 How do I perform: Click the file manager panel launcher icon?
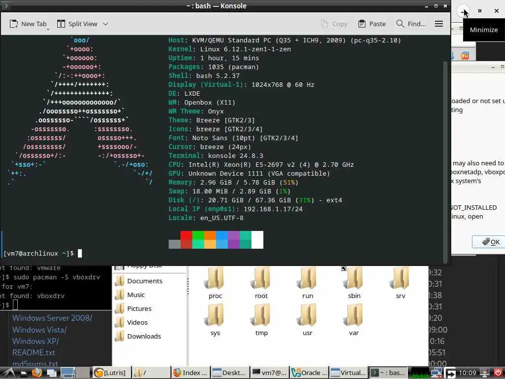pos(24,373)
